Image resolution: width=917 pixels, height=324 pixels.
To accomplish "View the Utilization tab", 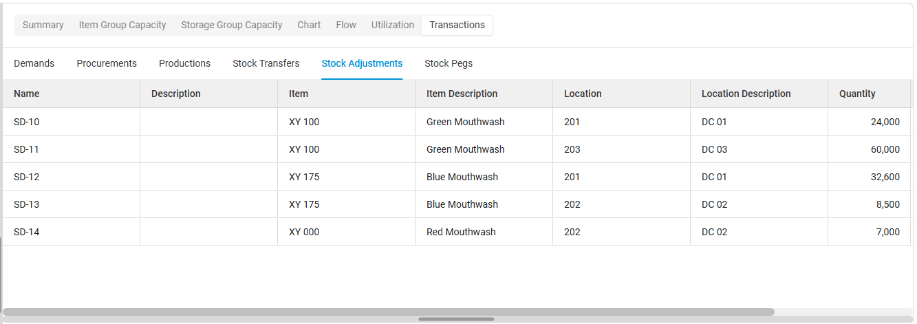I will (393, 25).
